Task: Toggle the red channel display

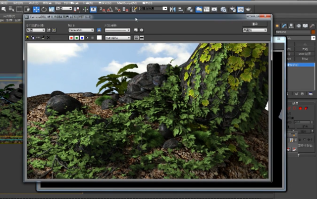Action: click(71, 37)
